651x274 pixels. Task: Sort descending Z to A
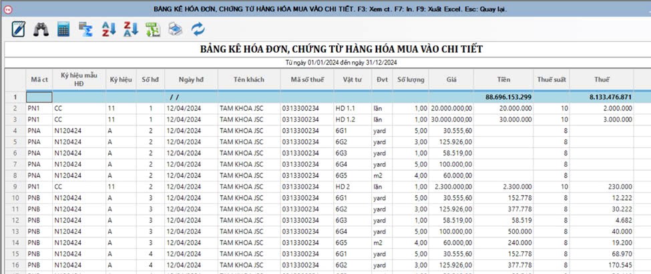click(x=131, y=29)
